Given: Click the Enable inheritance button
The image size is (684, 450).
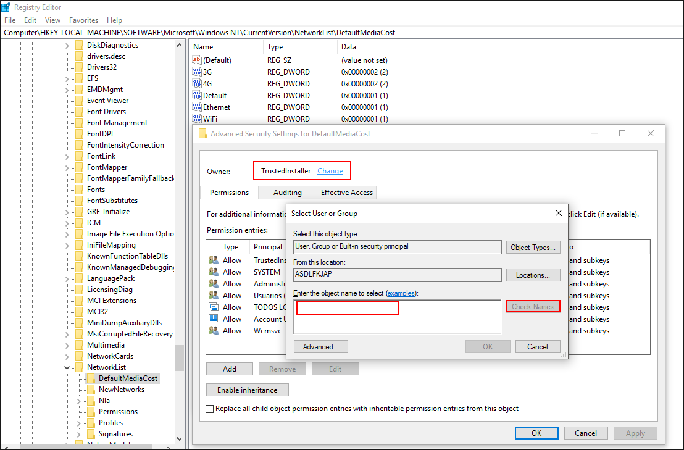Looking at the screenshot, I should [248, 390].
